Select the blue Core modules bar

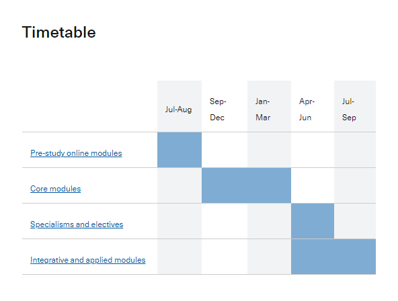[x=247, y=185]
